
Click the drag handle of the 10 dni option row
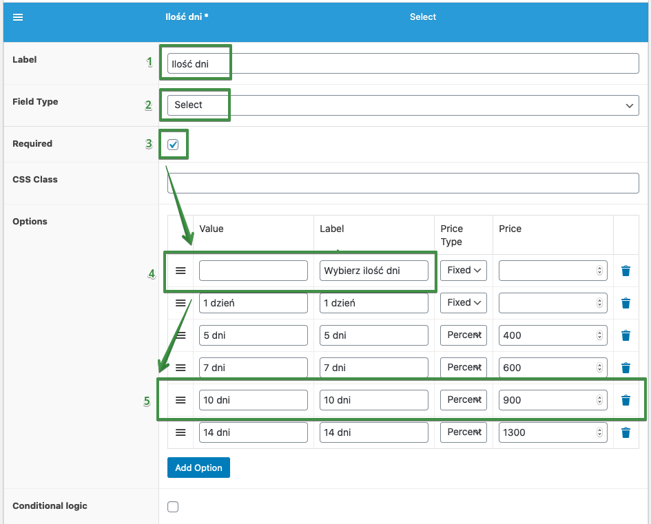coord(180,400)
